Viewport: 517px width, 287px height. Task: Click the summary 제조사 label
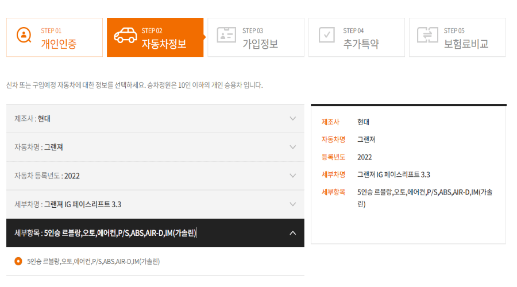pyautogui.click(x=330, y=122)
